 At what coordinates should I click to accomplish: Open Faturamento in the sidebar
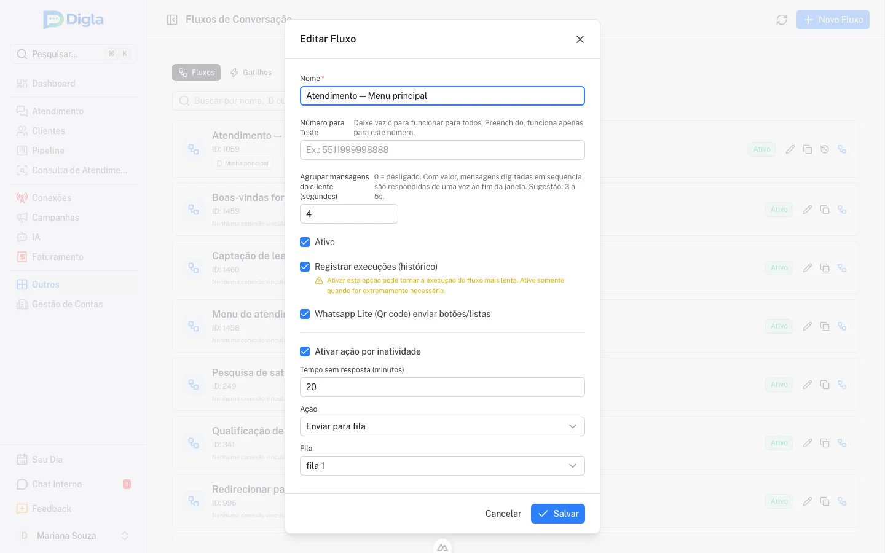tap(74, 257)
